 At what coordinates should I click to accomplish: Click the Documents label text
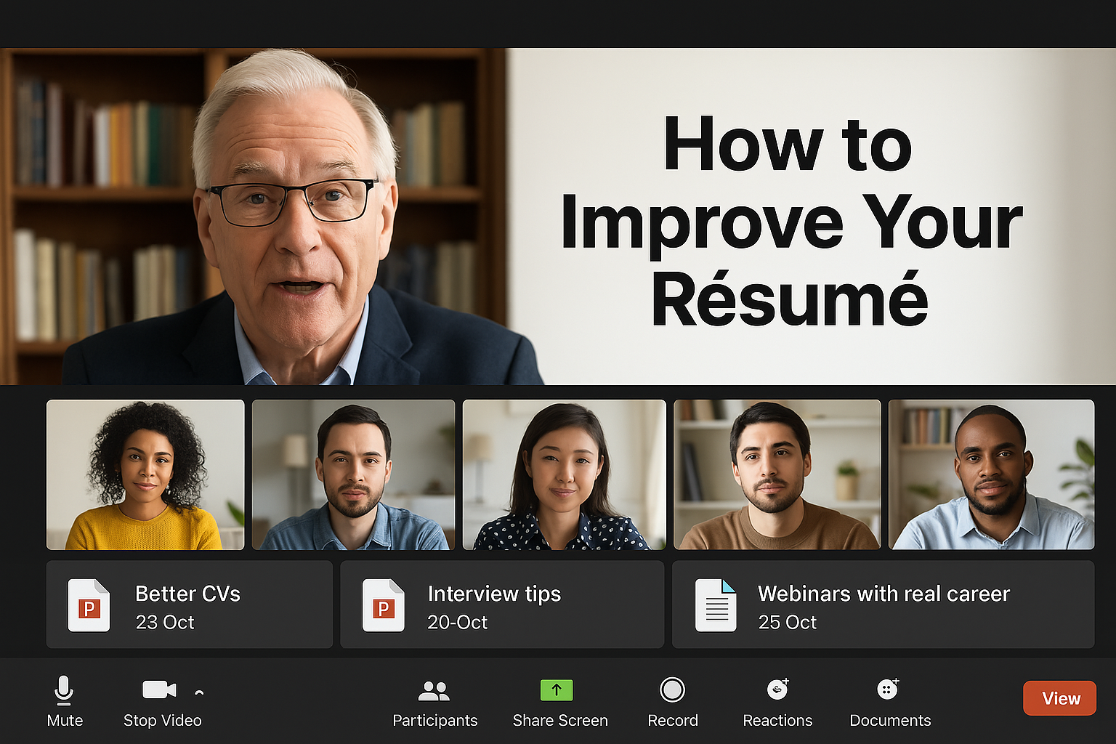coord(890,720)
